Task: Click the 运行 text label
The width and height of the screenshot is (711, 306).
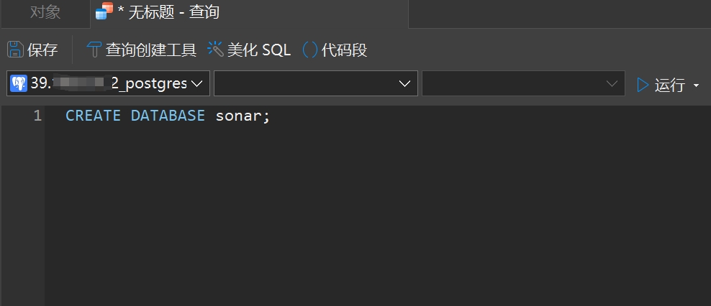Action: click(670, 85)
